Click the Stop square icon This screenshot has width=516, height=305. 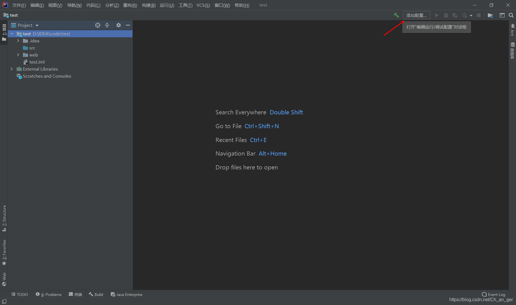click(479, 15)
